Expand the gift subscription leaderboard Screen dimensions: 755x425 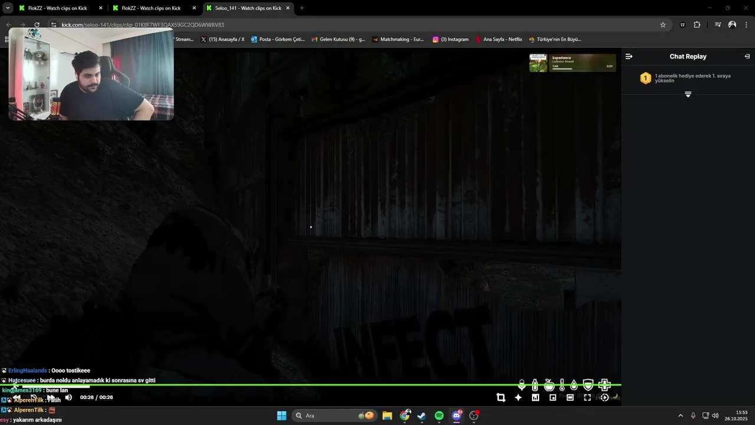tap(688, 94)
